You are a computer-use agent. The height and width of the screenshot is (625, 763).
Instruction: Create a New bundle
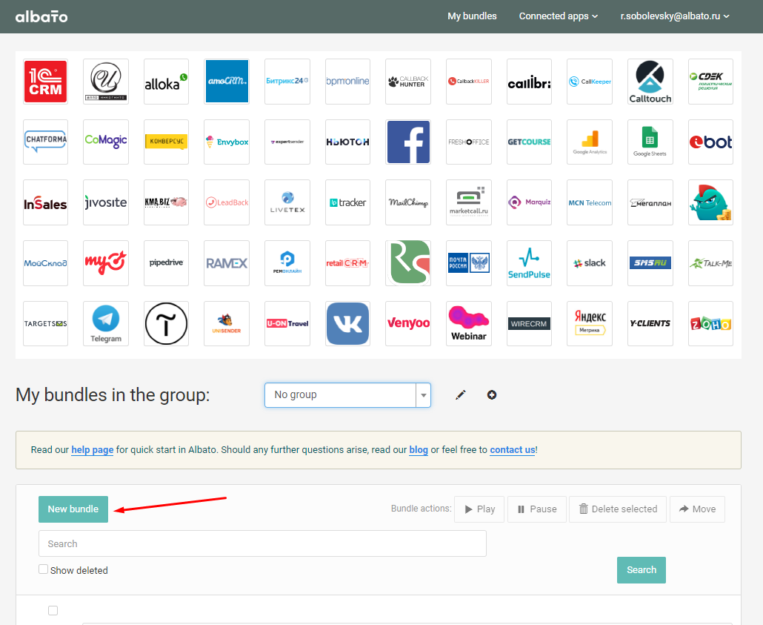73,509
